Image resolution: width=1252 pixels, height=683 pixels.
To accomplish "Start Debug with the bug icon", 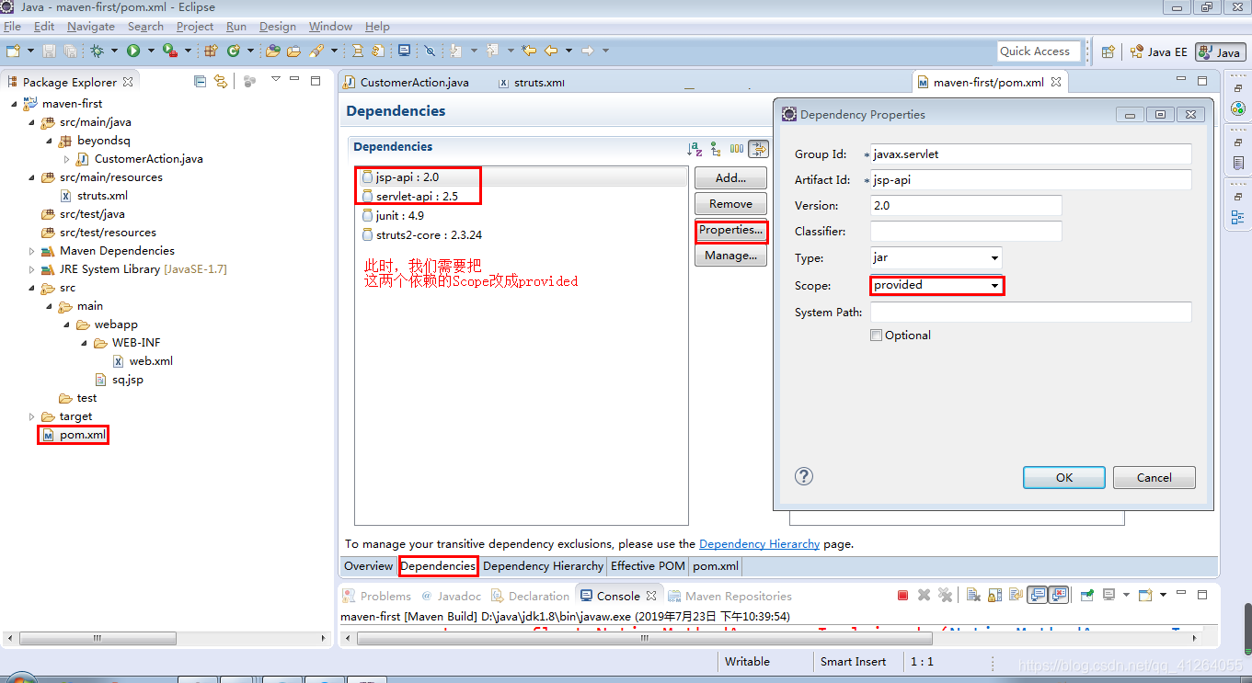I will [x=97, y=51].
